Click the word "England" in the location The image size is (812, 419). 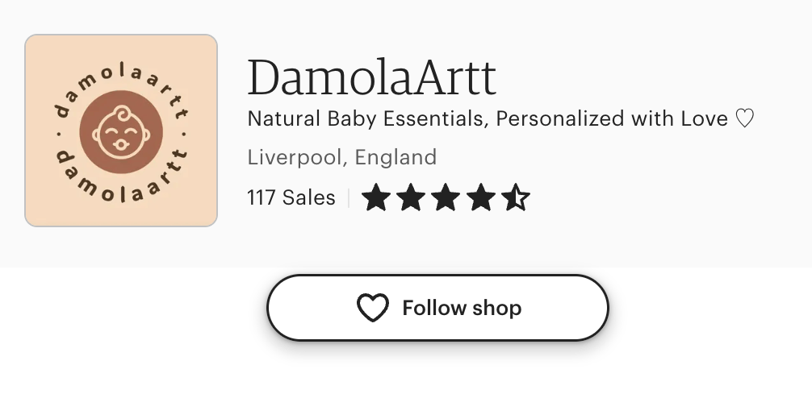tap(396, 156)
